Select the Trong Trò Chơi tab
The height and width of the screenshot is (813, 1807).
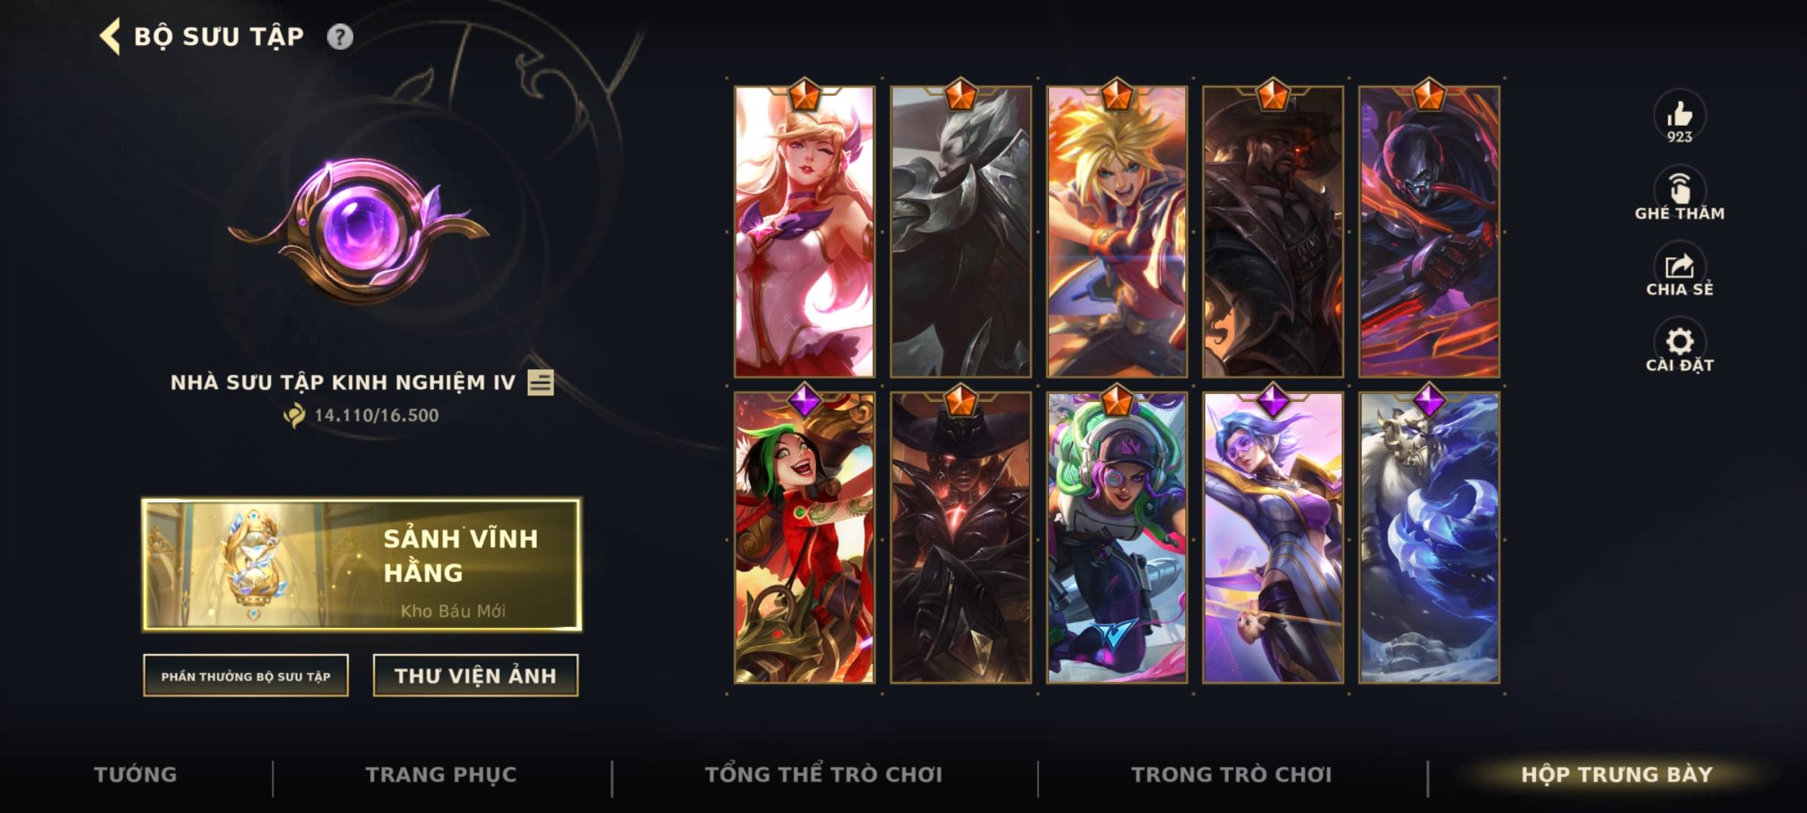click(x=1232, y=775)
